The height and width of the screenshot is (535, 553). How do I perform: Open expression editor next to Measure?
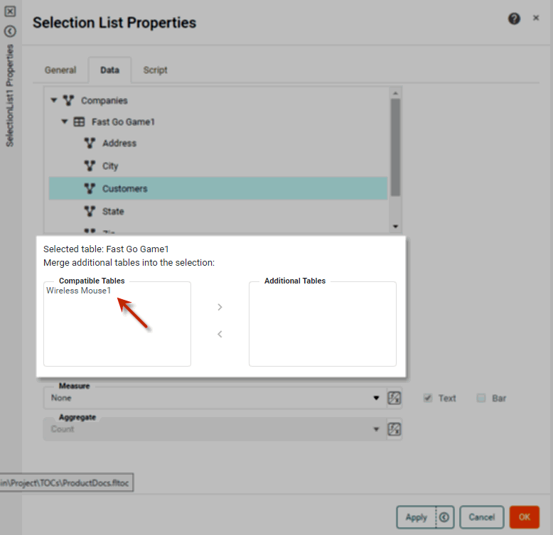394,398
